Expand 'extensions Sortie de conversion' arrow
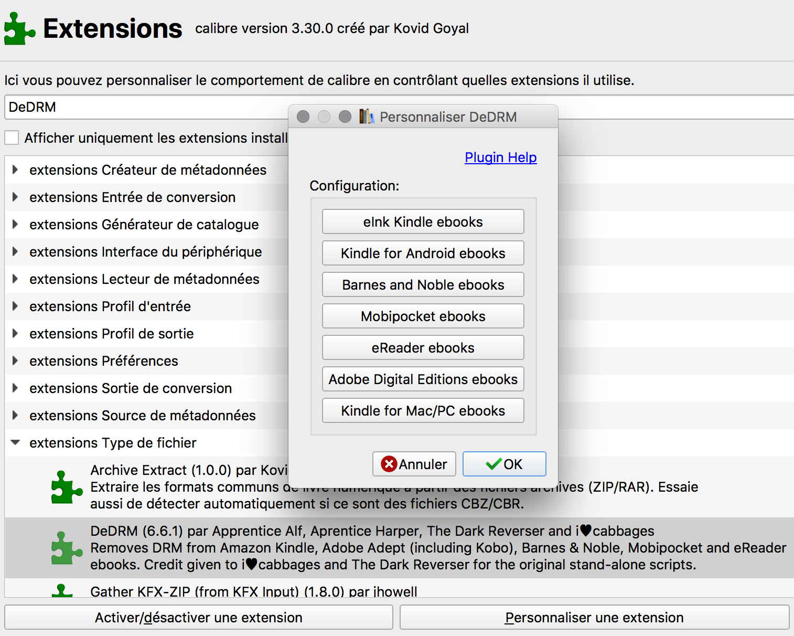Screen dimensions: 794x636 tap(15, 388)
